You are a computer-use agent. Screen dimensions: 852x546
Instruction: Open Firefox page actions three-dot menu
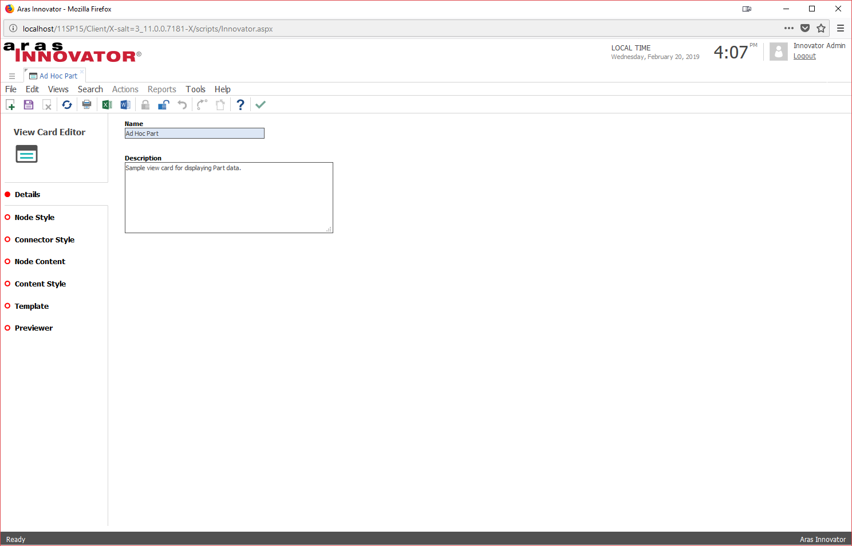[789, 29]
